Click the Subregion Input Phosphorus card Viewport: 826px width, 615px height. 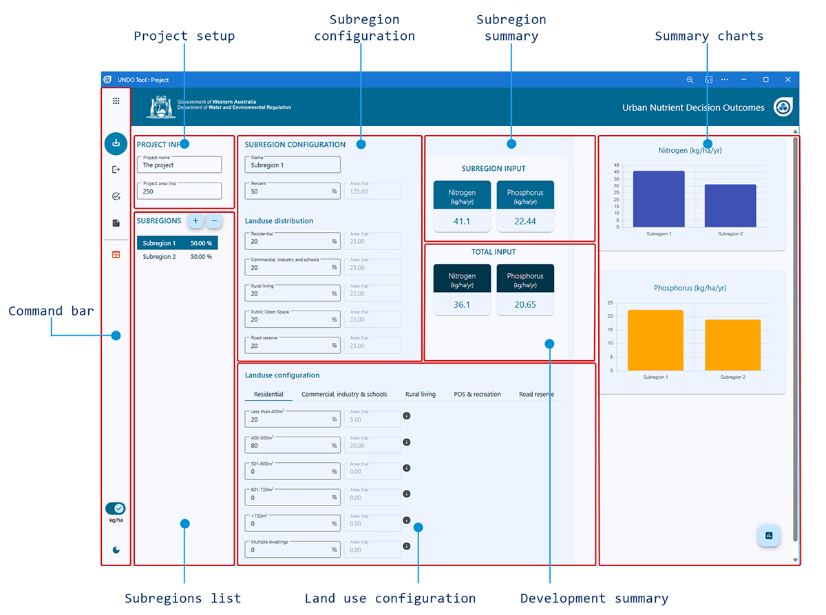point(525,206)
